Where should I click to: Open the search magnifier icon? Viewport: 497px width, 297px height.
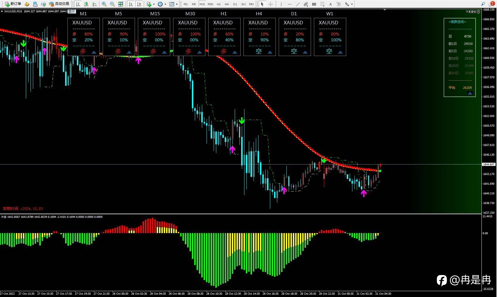(x=483, y=4)
